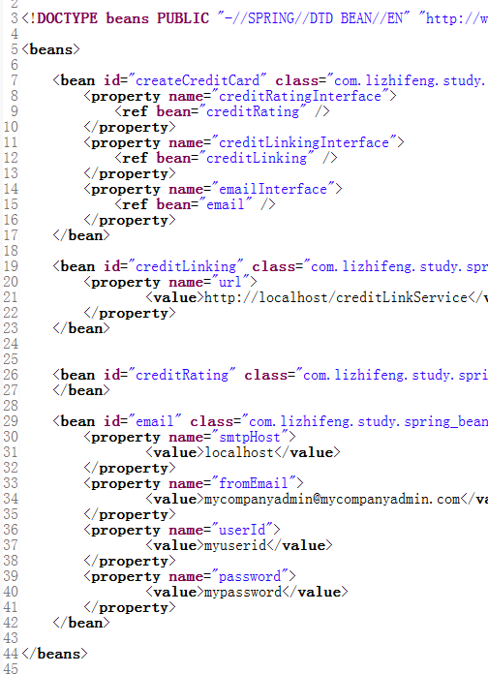Click line number 34 in the gutter

11,498
